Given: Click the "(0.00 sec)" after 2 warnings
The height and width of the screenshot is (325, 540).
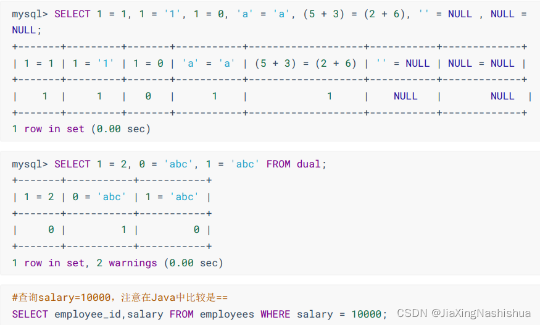Looking at the screenshot, I should [x=194, y=263].
